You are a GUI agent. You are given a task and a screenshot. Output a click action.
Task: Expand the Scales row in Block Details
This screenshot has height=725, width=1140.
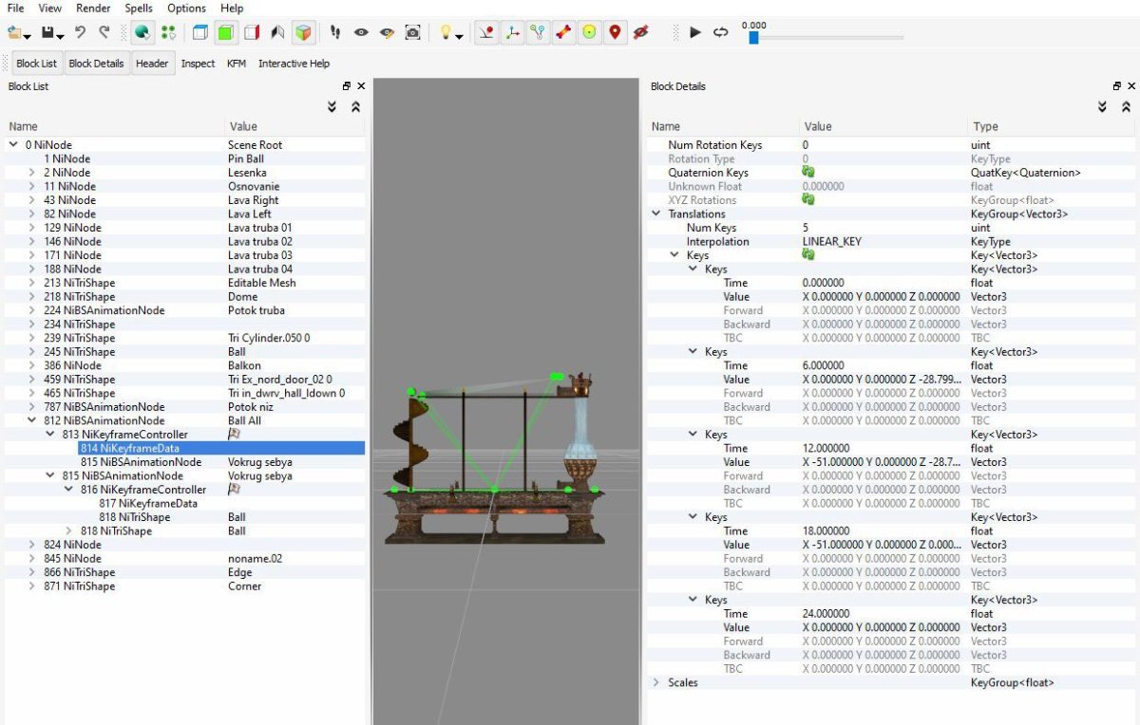[x=656, y=682]
